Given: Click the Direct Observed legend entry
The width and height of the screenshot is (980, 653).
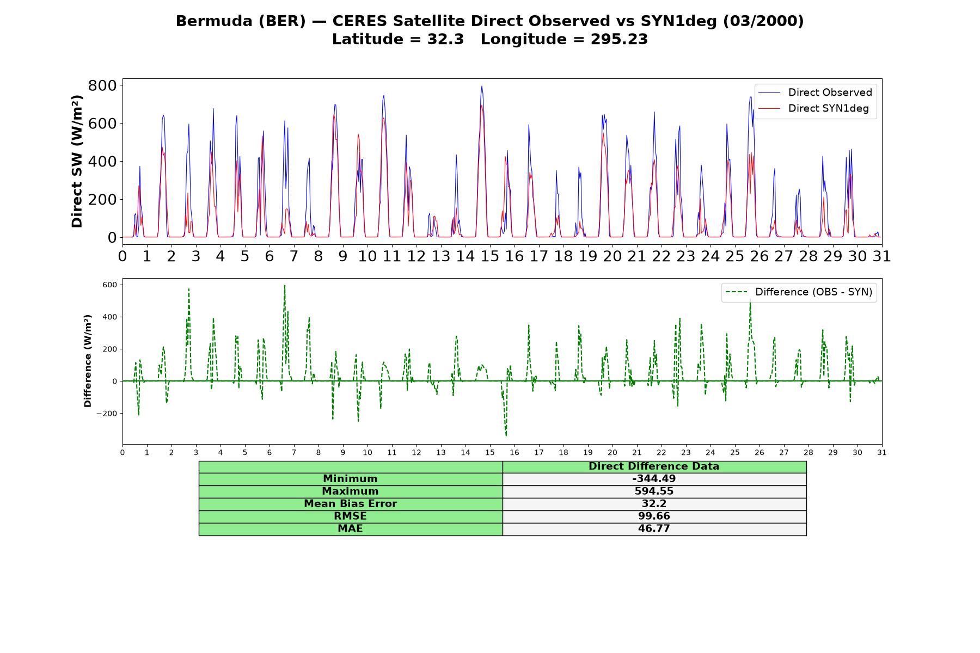Looking at the screenshot, I should (x=815, y=93).
